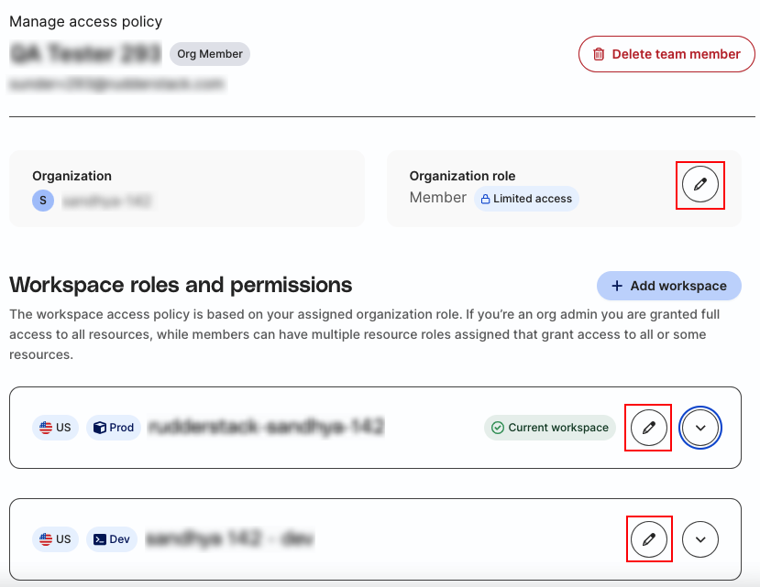Click the Current workspace status tag
Viewport: 760px width, 587px height.
point(550,428)
